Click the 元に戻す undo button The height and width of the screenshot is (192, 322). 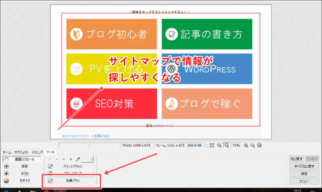coord(296,159)
